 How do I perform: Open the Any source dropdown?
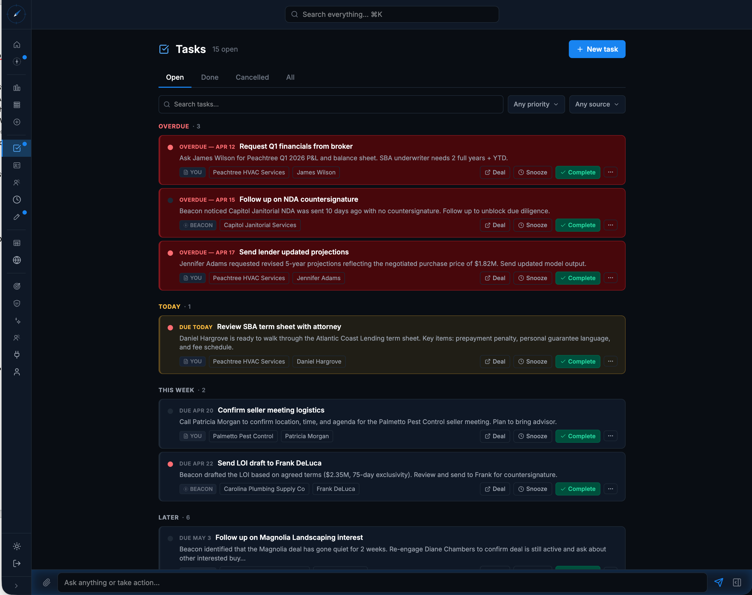(x=597, y=104)
